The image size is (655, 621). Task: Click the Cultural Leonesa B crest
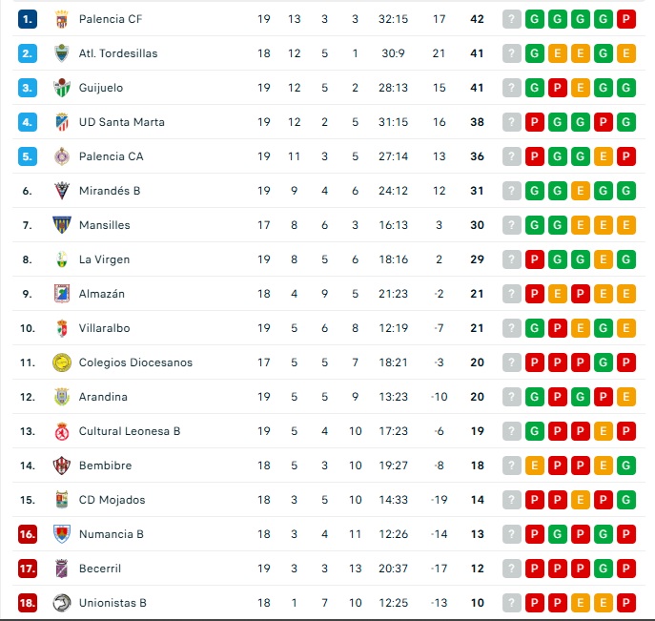pos(62,431)
